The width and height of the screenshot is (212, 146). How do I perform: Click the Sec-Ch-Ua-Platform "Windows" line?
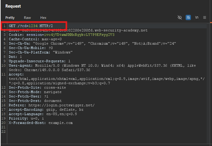pos(41,52)
